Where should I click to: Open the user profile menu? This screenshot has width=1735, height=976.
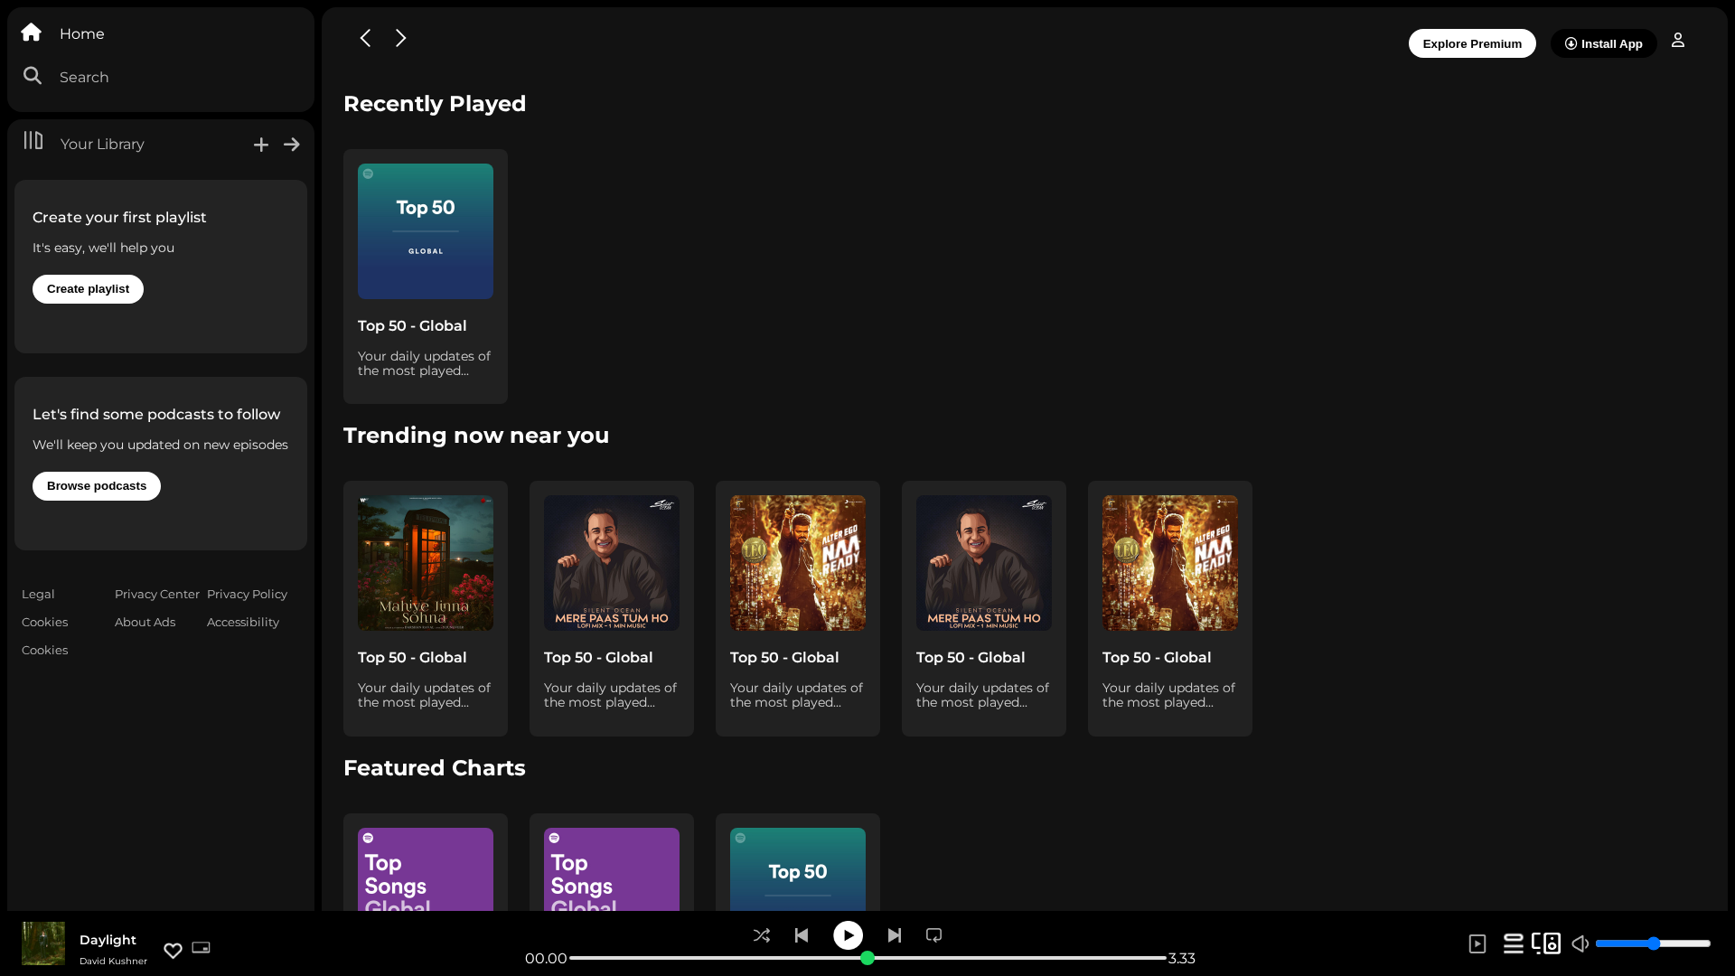(x=1678, y=41)
